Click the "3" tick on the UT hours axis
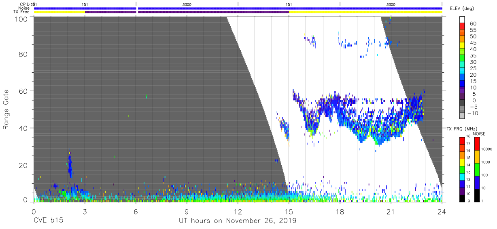The height and width of the screenshot is (229, 497). tap(85, 211)
